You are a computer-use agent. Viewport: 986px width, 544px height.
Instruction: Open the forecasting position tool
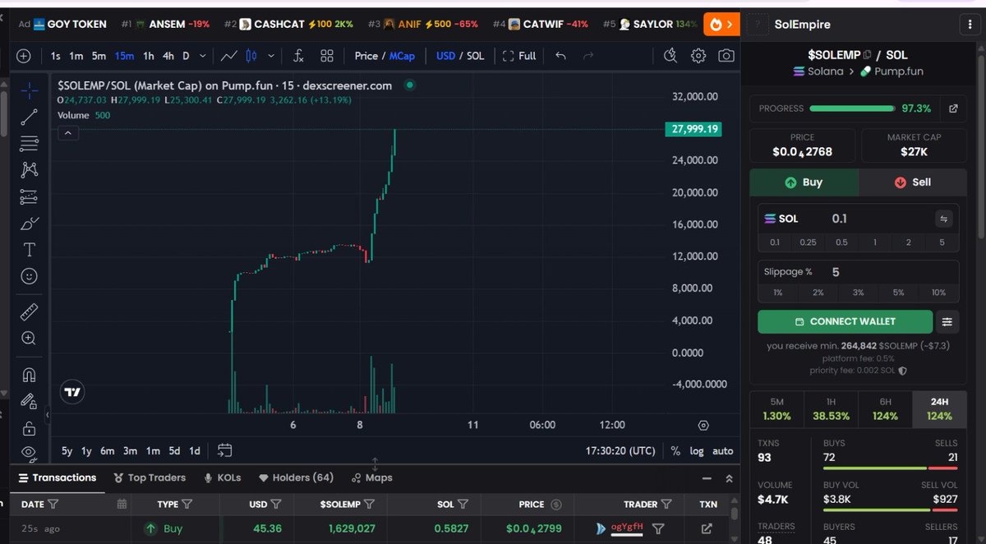[x=30, y=197]
